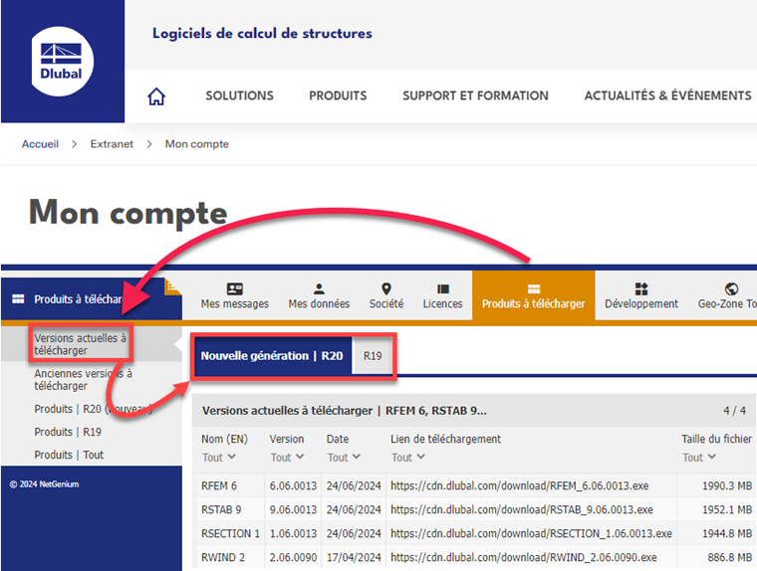
Task: Click the Geo-Zone globe icon
Action: (x=731, y=288)
